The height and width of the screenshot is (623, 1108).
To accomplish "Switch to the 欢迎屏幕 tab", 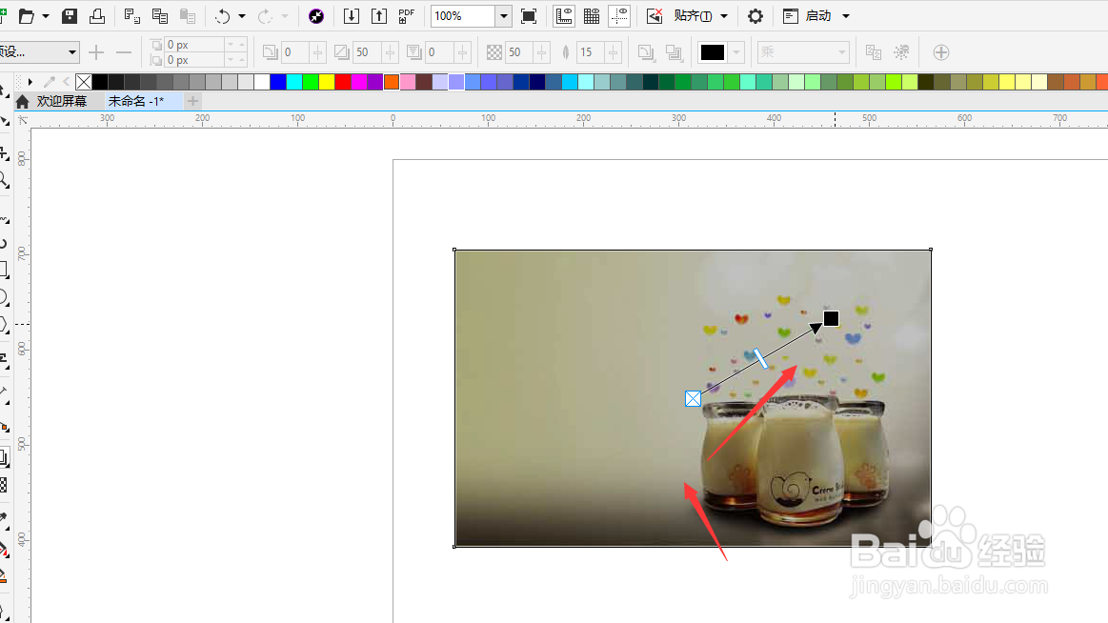I will point(62,101).
